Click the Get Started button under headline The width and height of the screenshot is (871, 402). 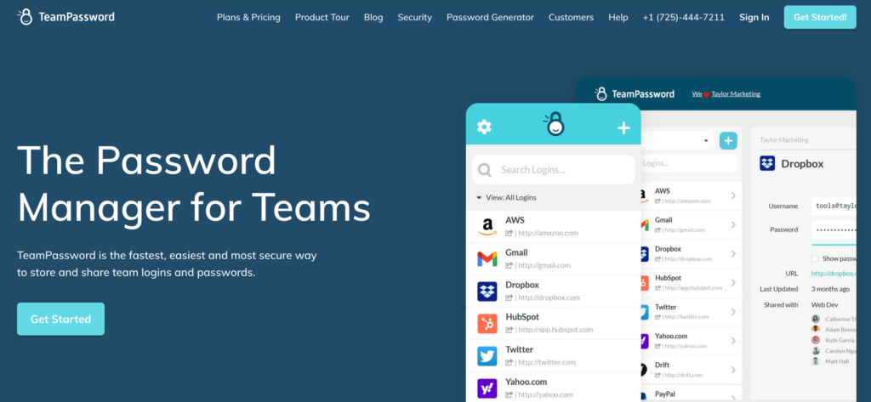point(60,319)
